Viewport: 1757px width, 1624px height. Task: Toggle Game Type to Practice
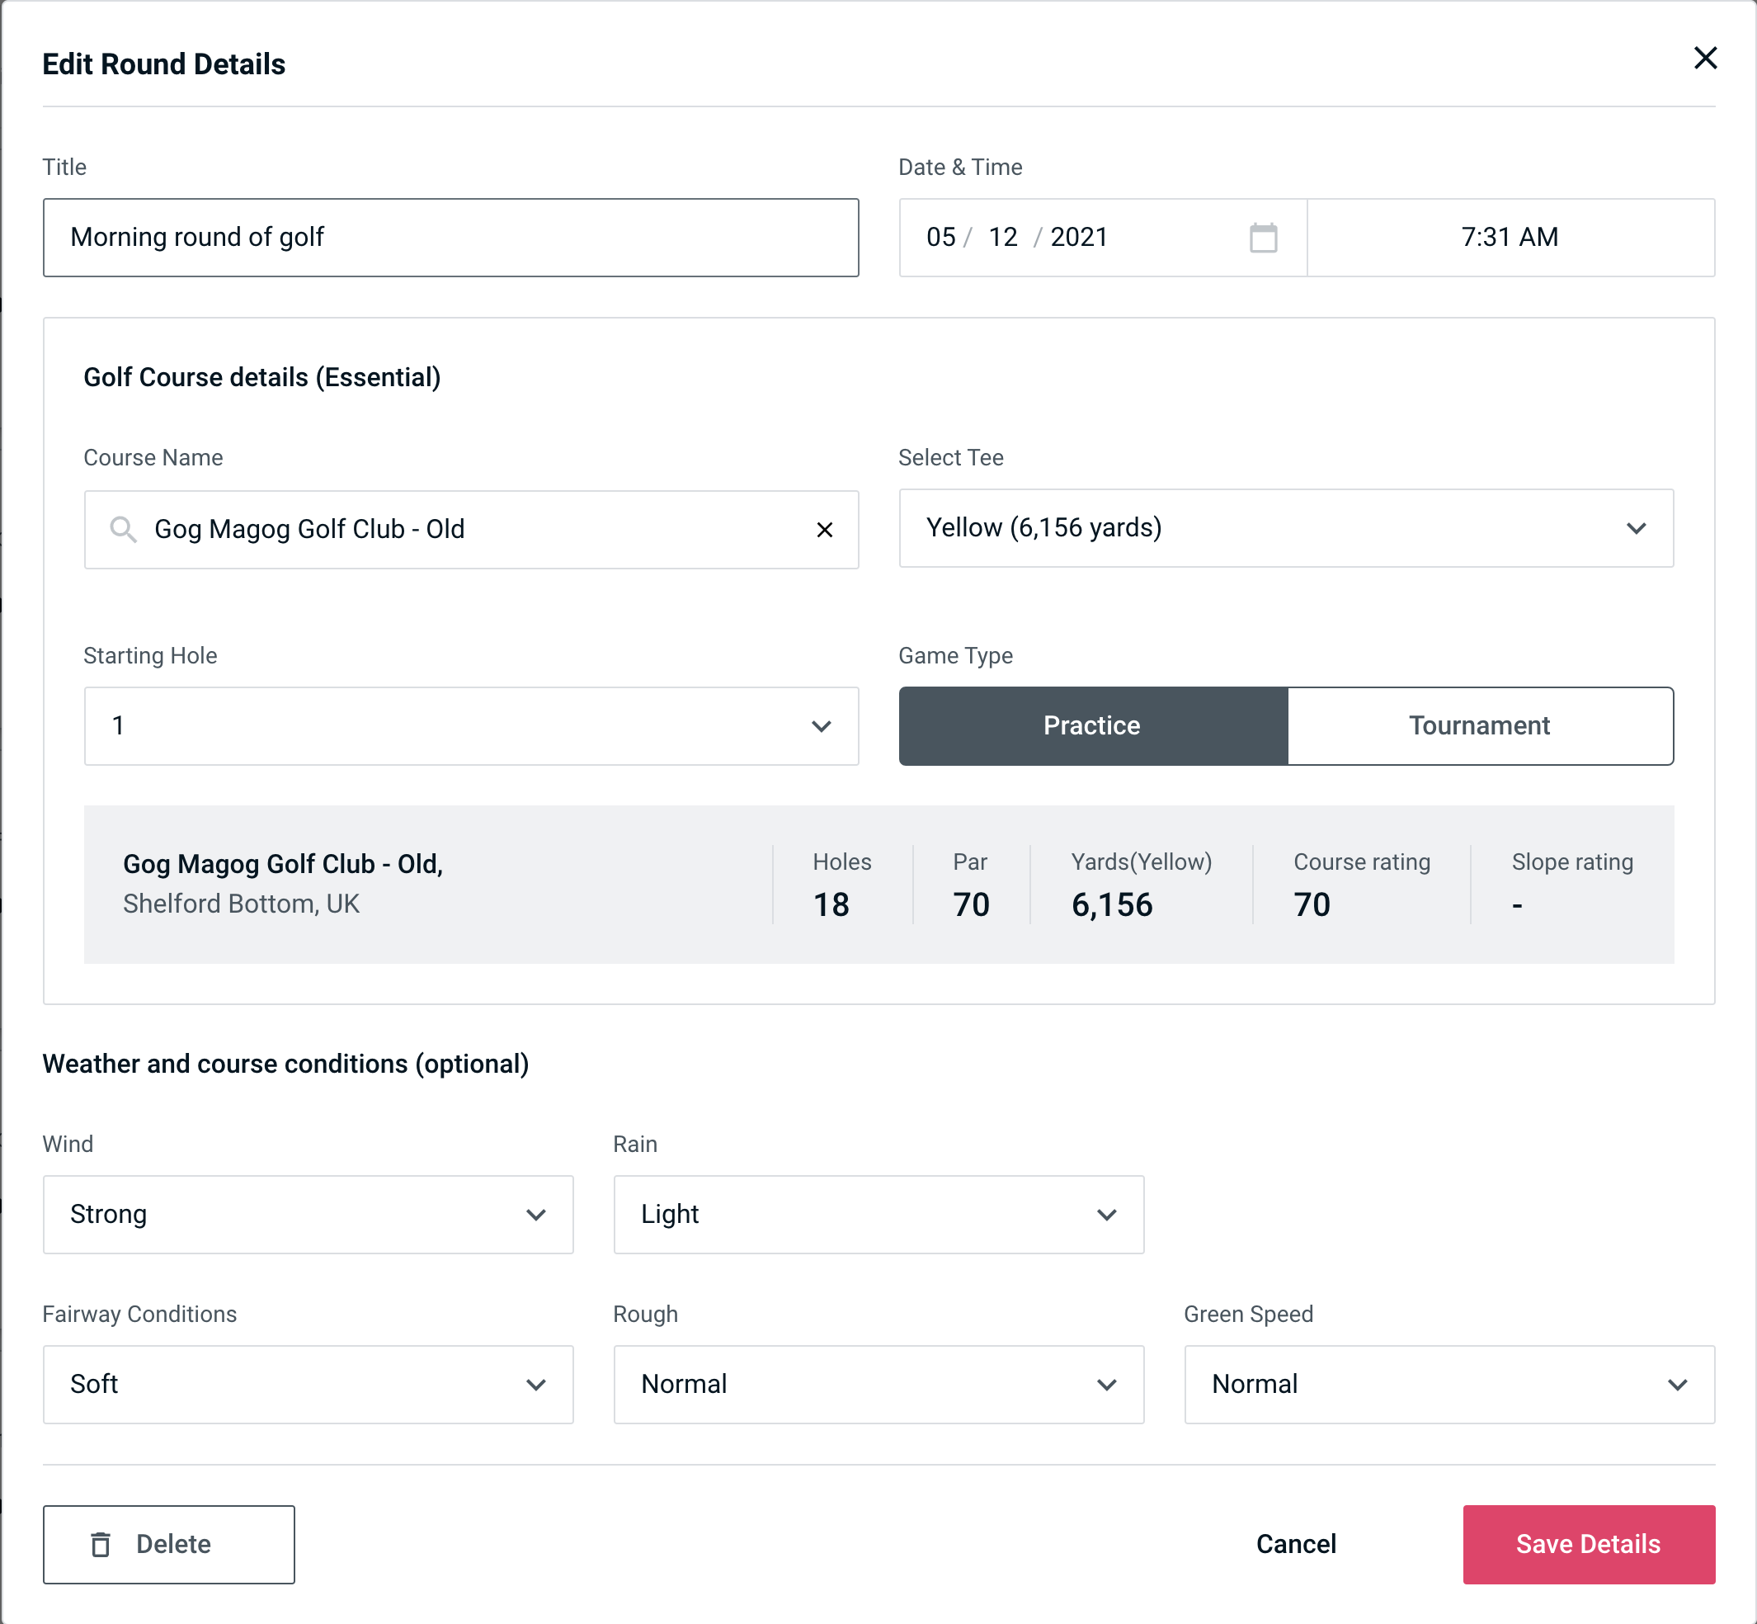pos(1093,725)
